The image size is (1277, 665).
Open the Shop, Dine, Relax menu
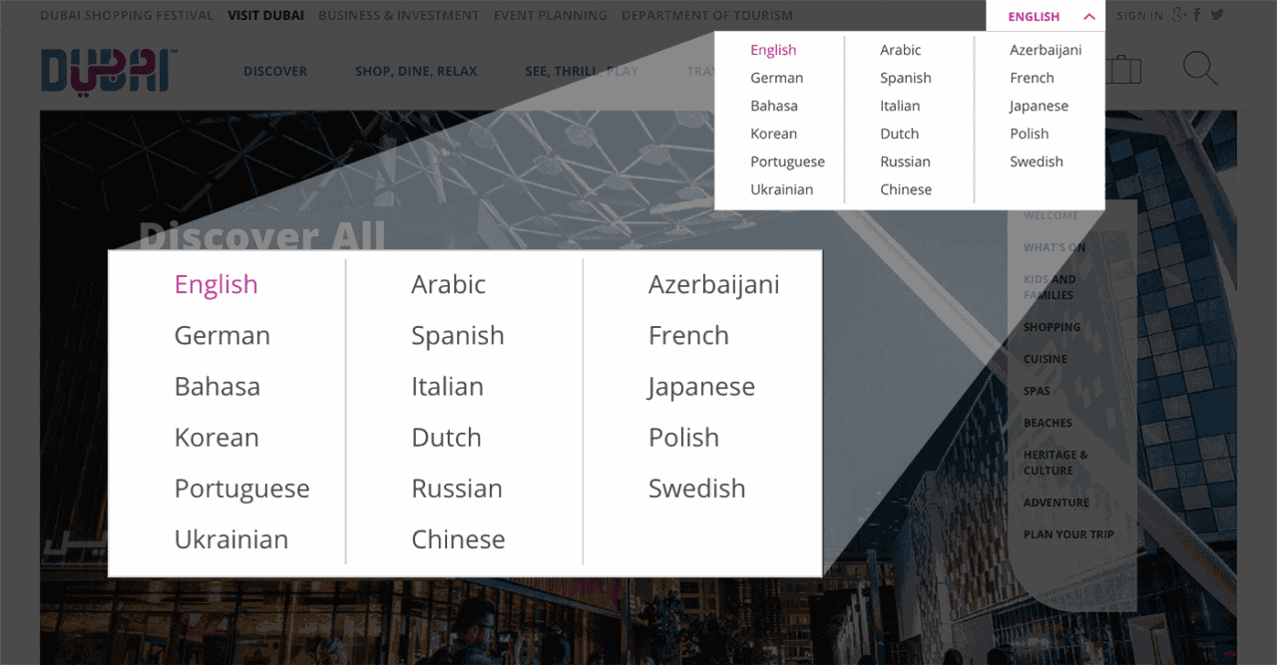click(416, 72)
